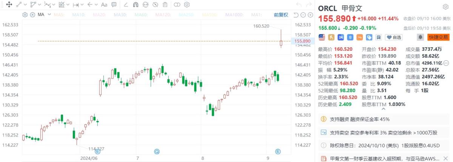The width and height of the screenshot is (453, 162).
Task: Toggle the MA5 line
Action: click(59, 15)
